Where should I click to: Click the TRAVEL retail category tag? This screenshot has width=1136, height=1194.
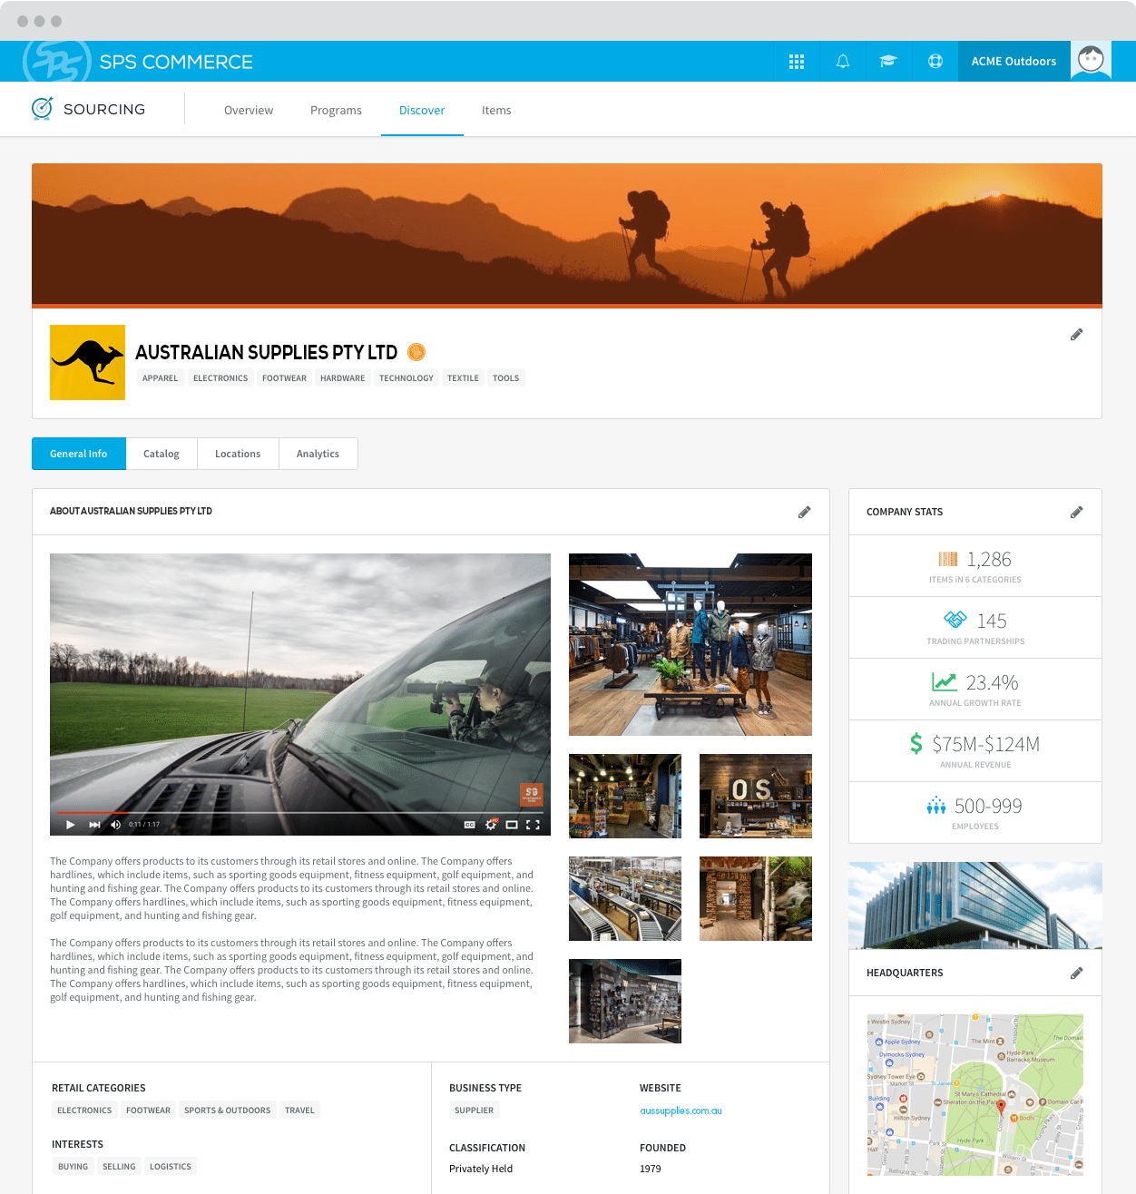[x=299, y=1111]
